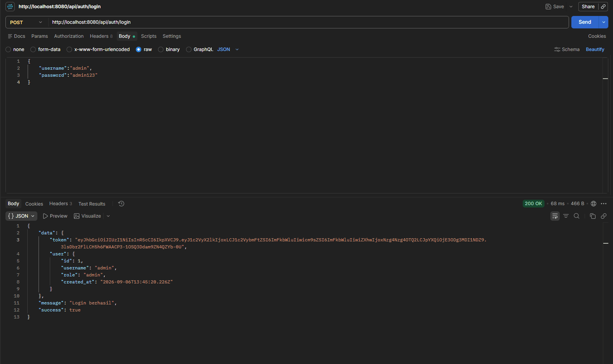The width and height of the screenshot is (613, 364).
Task: Open the Scripts tab
Action: pyautogui.click(x=149, y=36)
